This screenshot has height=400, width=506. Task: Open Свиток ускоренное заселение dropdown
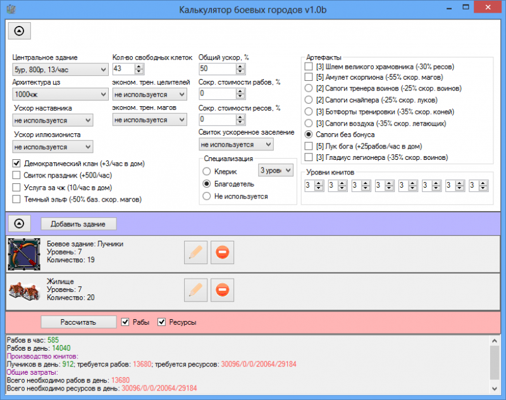click(236, 145)
